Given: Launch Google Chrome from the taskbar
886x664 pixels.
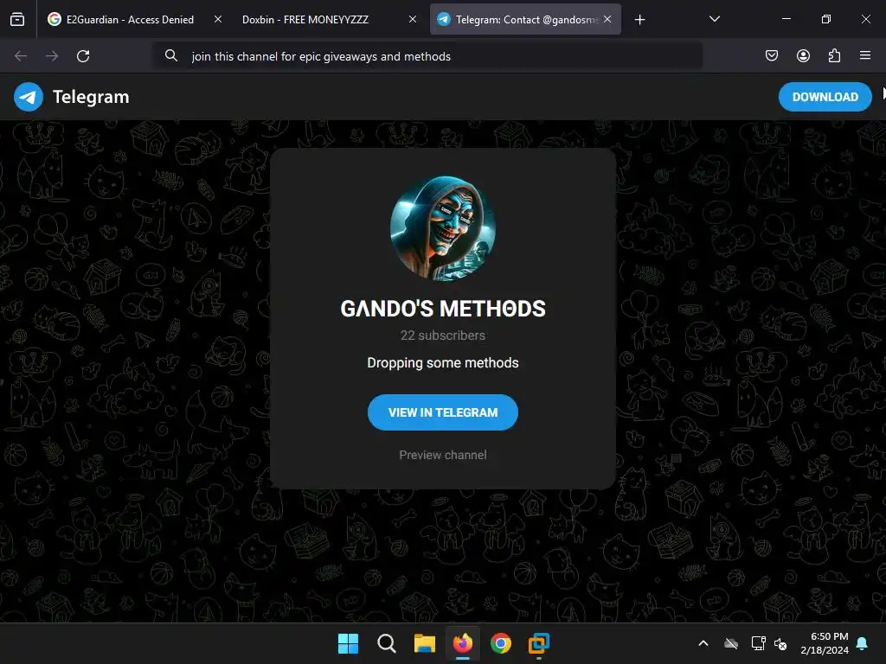Looking at the screenshot, I should [501, 643].
